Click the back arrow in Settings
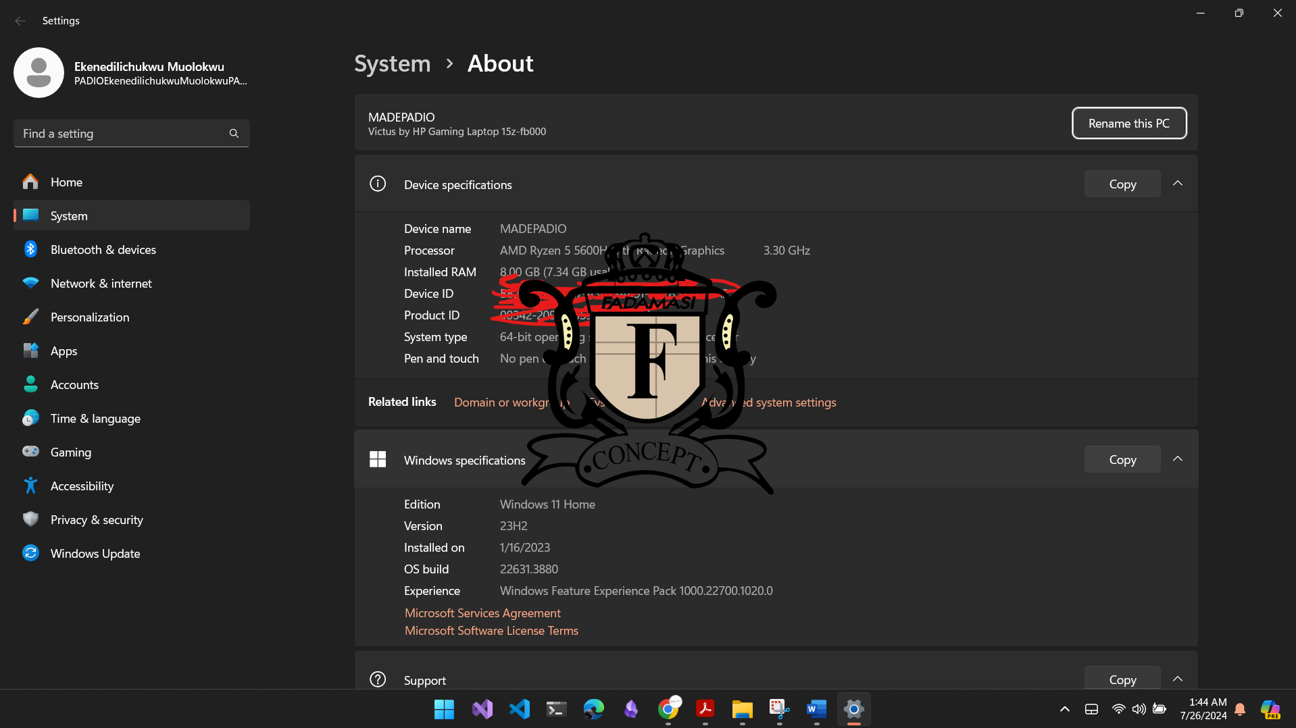The height and width of the screenshot is (728, 1296). [x=20, y=21]
